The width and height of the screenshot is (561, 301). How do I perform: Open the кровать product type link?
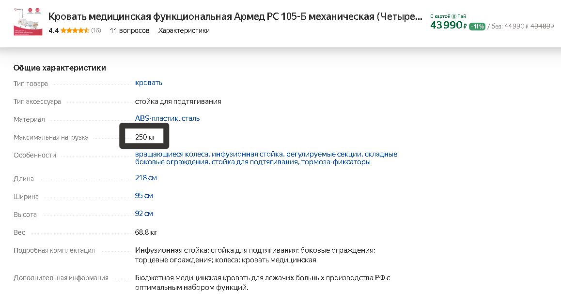(148, 83)
